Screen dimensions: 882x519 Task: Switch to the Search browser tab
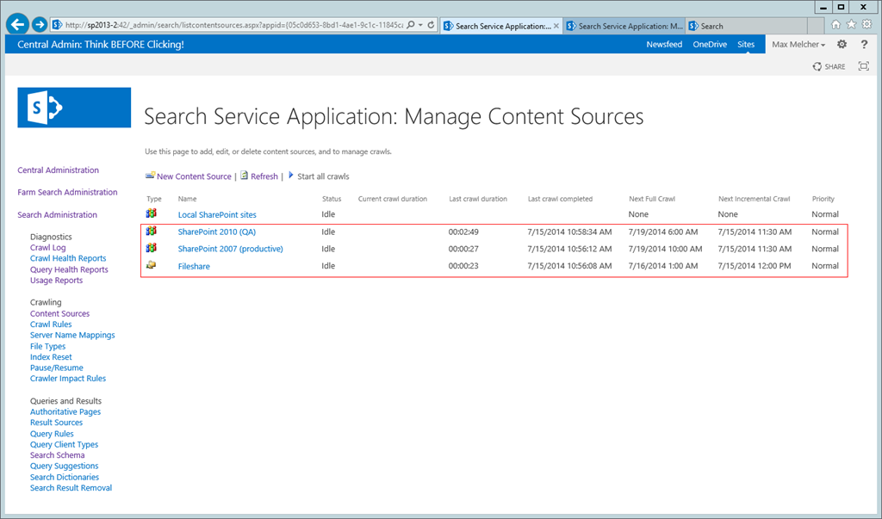click(711, 26)
